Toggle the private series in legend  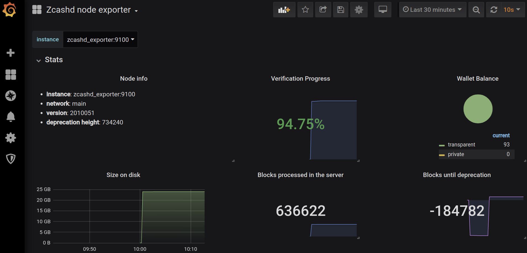point(456,154)
